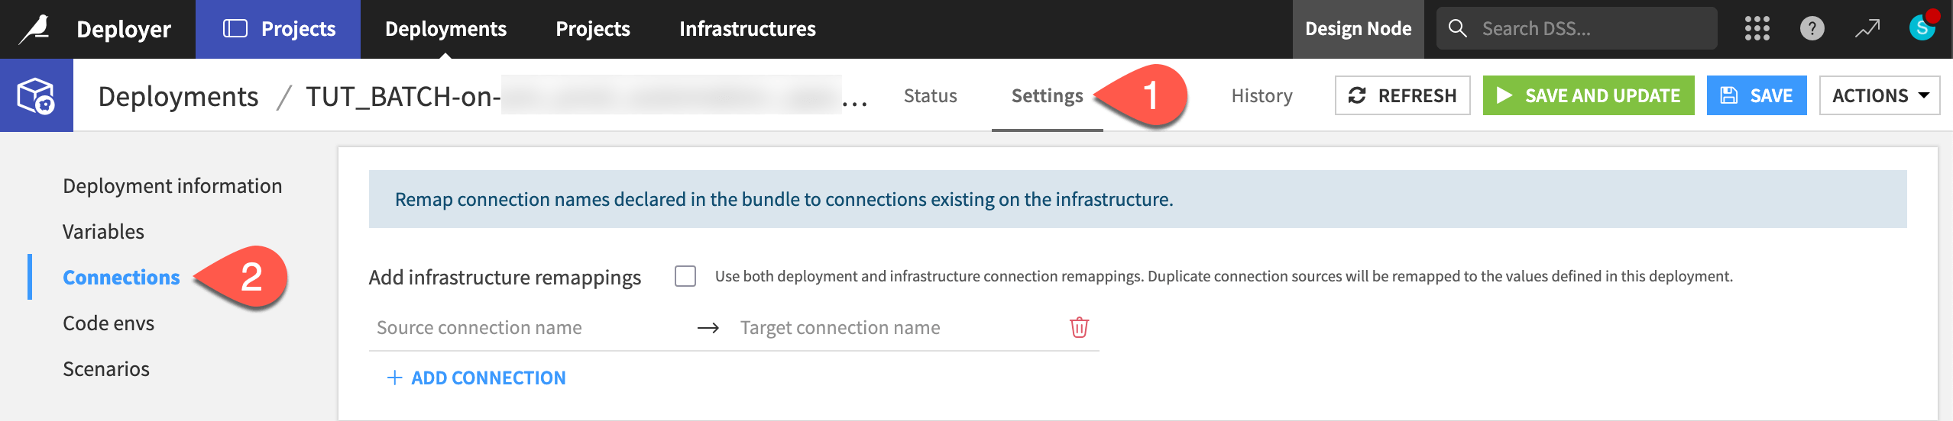The image size is (1953, 421).
Task: Click the Deployer title text
Action: 124,29
